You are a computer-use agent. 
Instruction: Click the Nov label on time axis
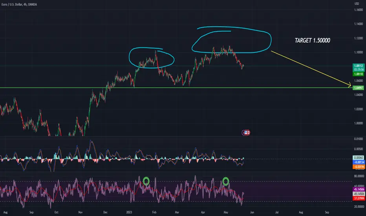[81, 212]
